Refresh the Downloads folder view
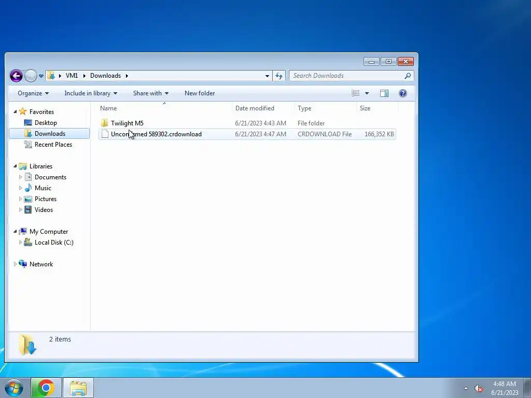This screenshot has width=531, height=398. click(x=279, y=76)
